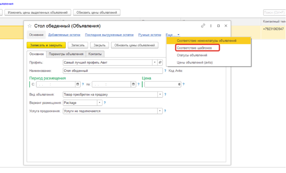
Task: Click the favorites star next to Стол обеденный
Action: [x=30, y=26]
